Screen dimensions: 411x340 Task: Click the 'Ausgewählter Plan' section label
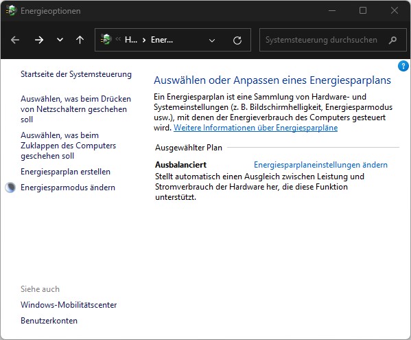189,148
